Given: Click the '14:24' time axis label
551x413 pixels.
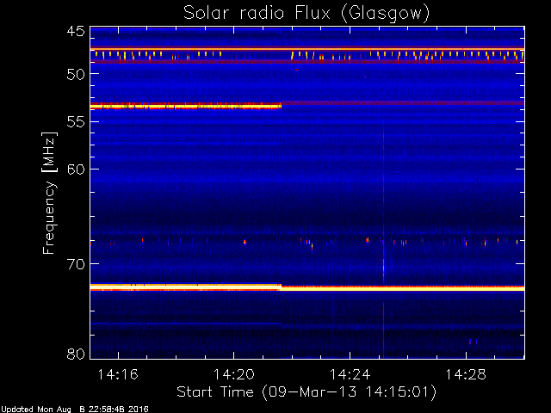Looking at the screenshot, I should (350, 375).
